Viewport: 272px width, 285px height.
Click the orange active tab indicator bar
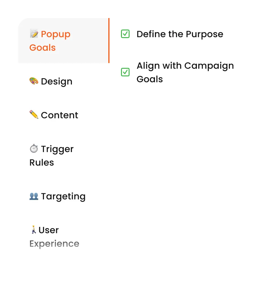click(109, 41)
